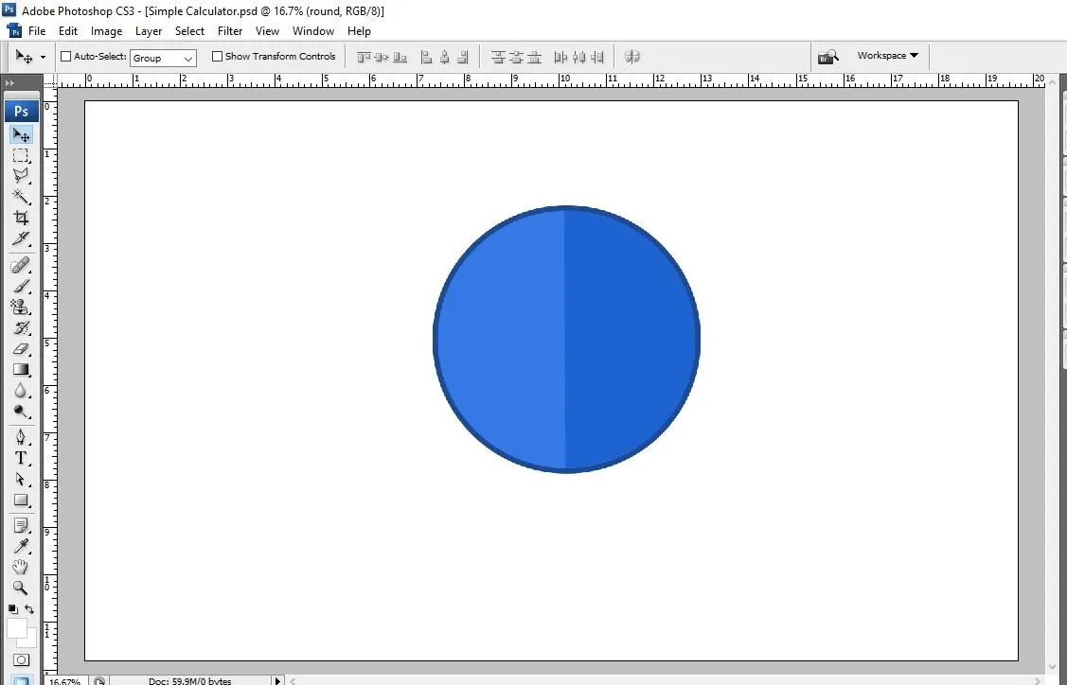Reset to default foreground and background colors
The image size is (1067, 685).
(x=13, y=608)
